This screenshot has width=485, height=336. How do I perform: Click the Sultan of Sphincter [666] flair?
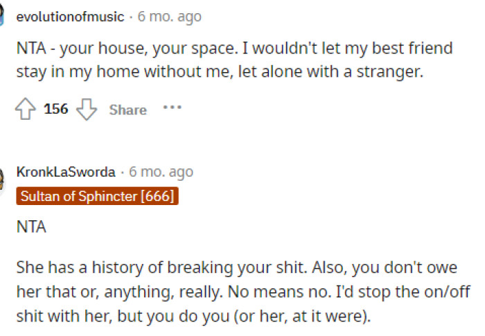coord(97,196)
